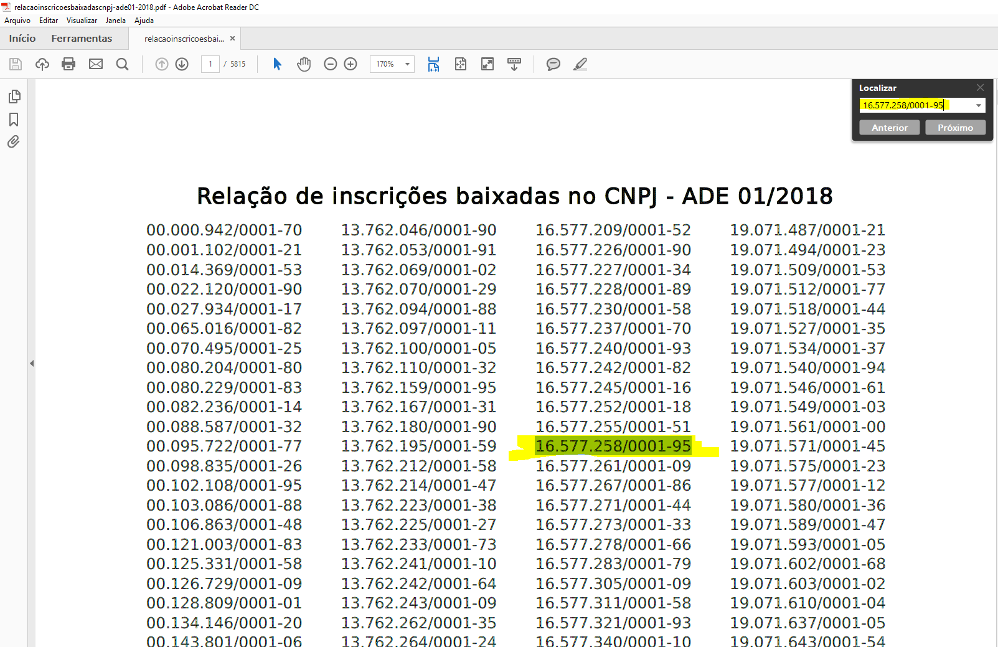This screenshot has width=998, height=647.
Task: Collapse the left navigation pane
Action: [32, 364]
